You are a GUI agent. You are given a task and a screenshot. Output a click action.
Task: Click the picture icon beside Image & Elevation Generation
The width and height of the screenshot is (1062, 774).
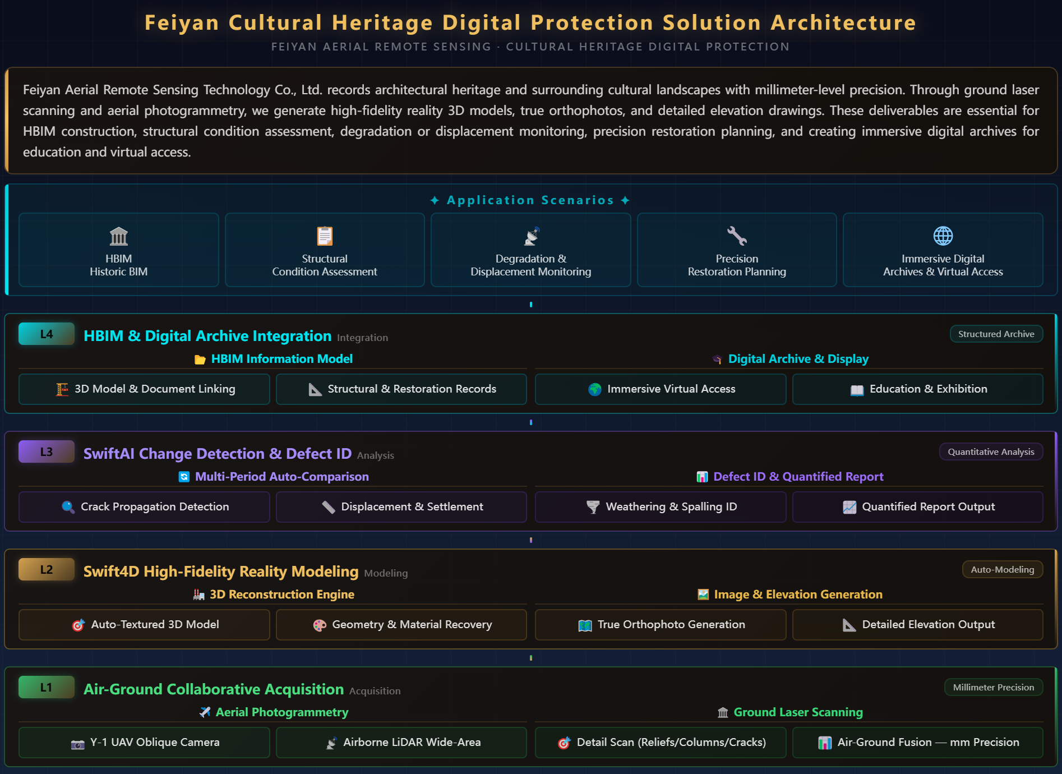pos(703,595)
